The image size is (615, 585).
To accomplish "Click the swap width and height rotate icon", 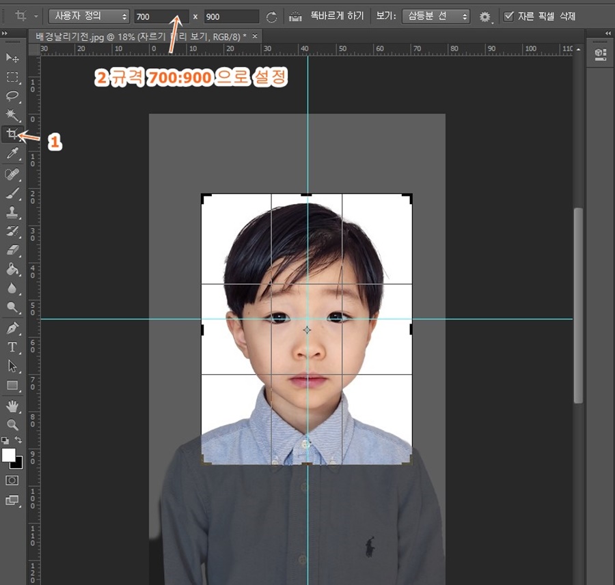I will coord(271,17).
